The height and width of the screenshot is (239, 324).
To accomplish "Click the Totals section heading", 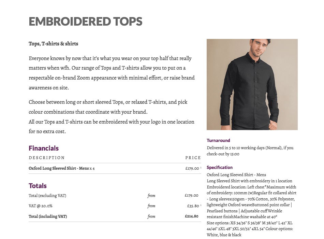I will (x=38, y=186).
